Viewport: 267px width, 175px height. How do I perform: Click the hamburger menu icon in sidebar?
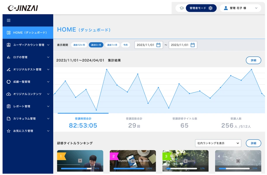(8, 20)
